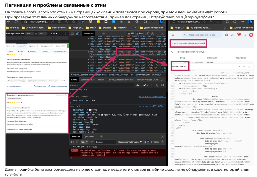This screenshot has width=257, height=177.
Task: Click the 127 errors counter in DevTools
Action: 131,34
